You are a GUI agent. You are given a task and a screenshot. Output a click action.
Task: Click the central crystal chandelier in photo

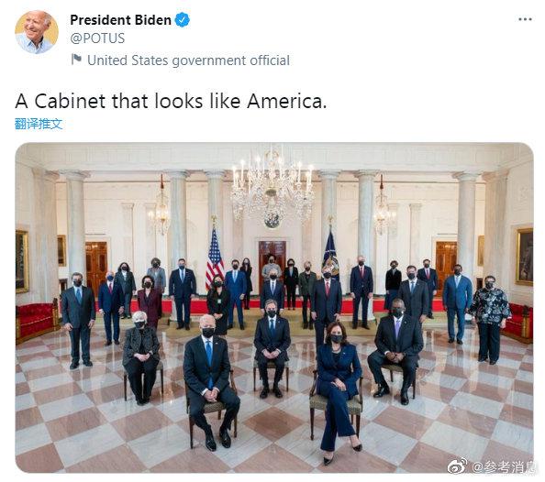272,188
